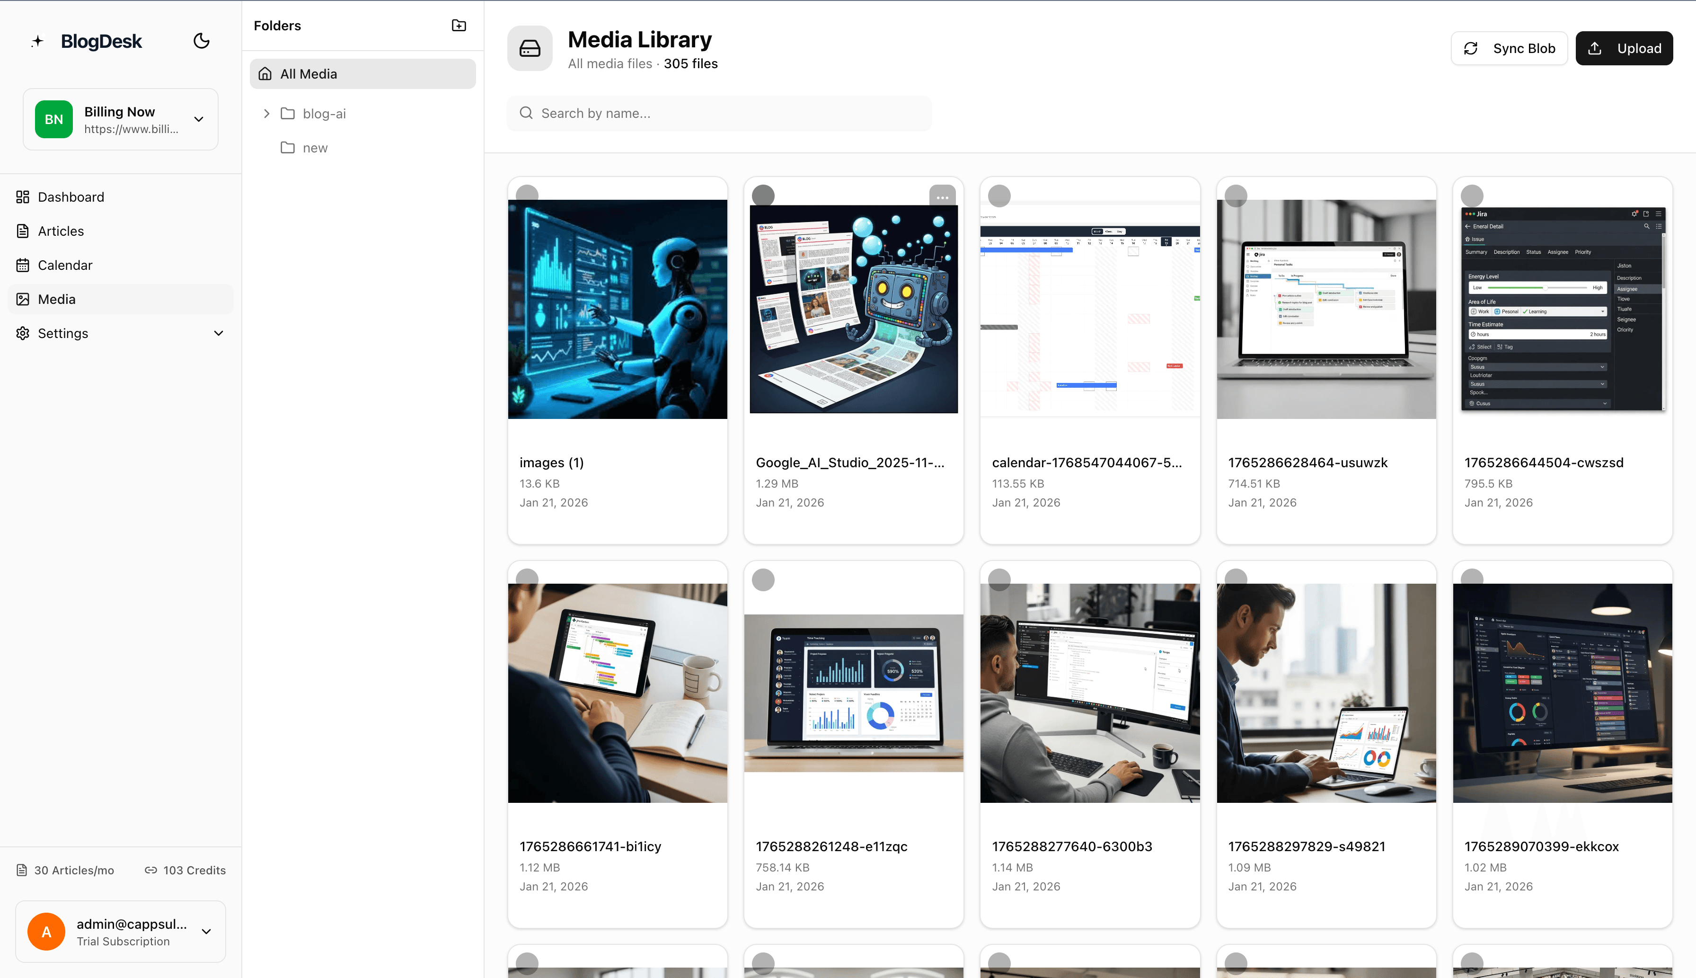Select Media in the sidebar
The height and width of the screenshot is (978, 1696).
pyautogui.click(x=56, y=299)
